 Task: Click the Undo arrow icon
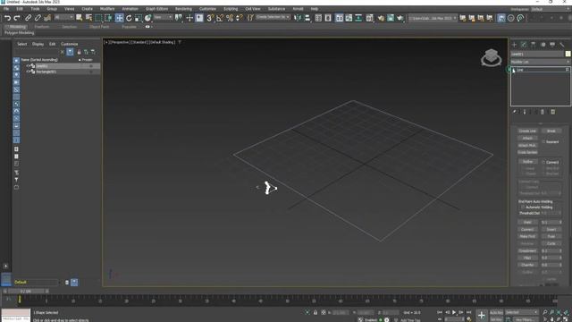coord(7,18)
